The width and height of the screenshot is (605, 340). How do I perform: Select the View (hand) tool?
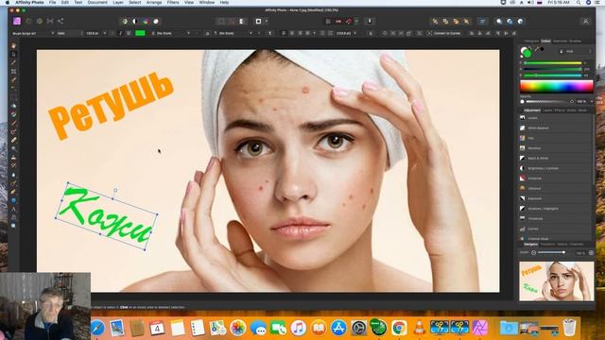click(x=13, y=46)
